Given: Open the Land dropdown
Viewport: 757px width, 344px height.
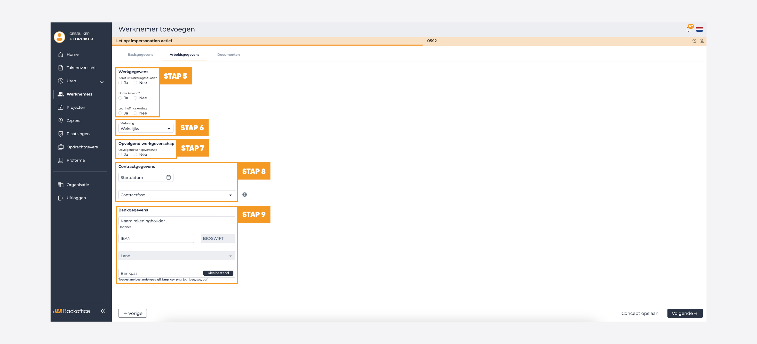Looking at the screenshot, I should pos(177,256).
